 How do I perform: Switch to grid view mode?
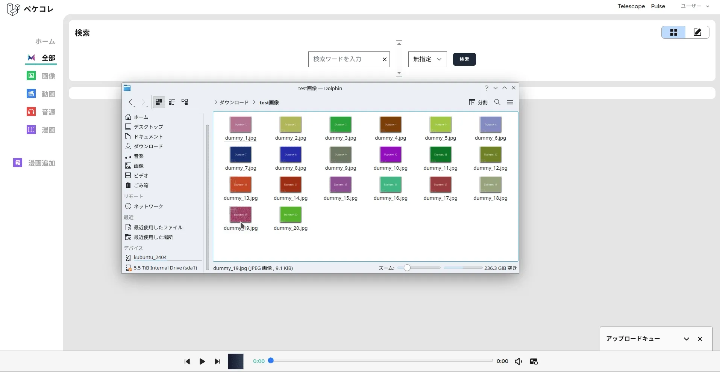click(673, 32)
